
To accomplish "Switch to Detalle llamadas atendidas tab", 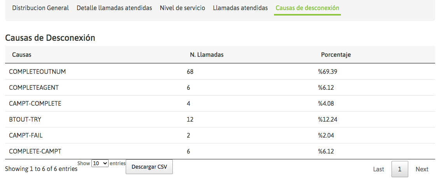I will 114,8.
